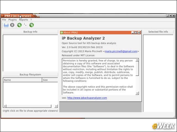This screenshot has width=177, height=132.
Task: Click the open backup drive icon
Action: [6, 25]
